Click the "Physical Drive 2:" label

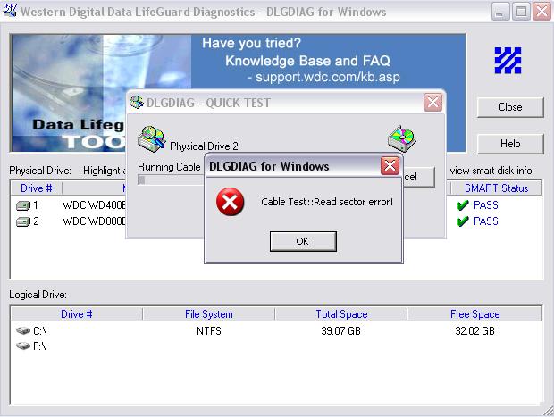tap(205, 146)
